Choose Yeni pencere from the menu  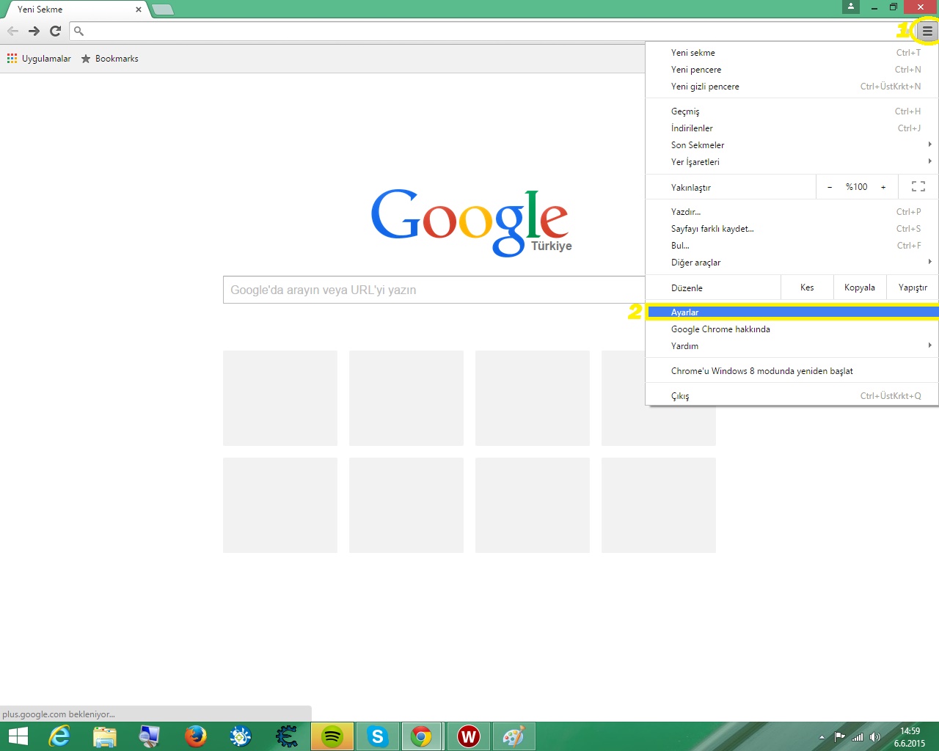[792, 70]
